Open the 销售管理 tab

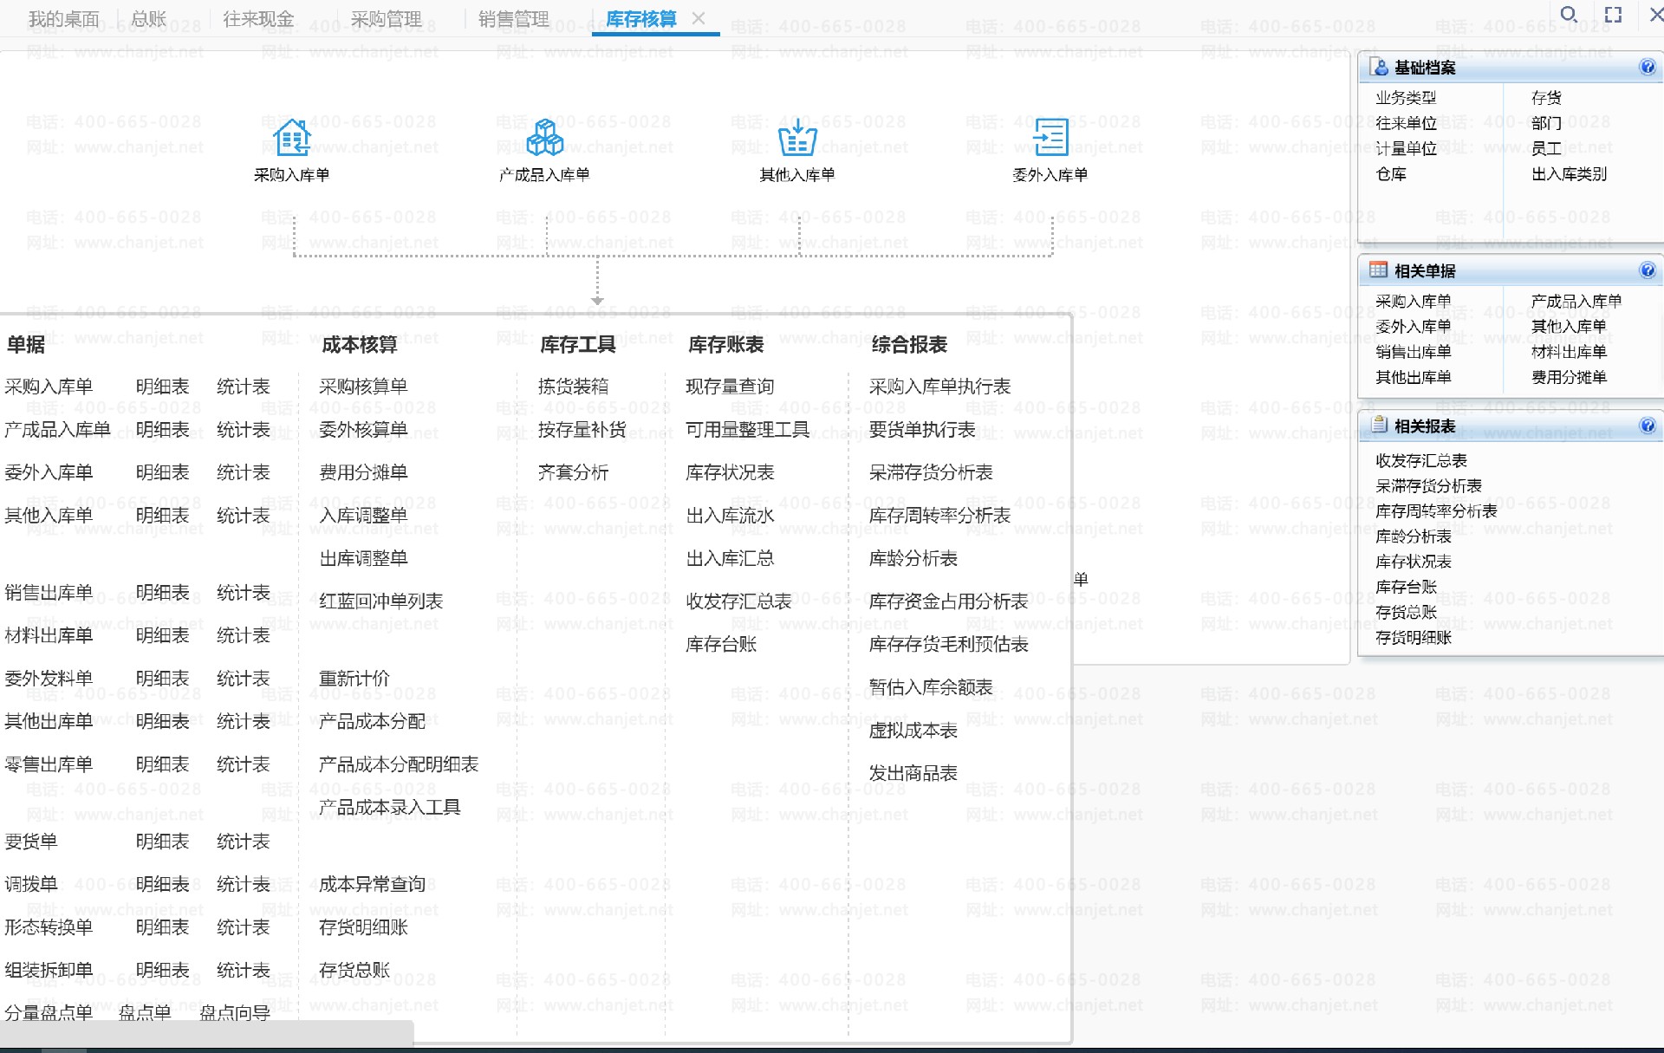(513, 19)
